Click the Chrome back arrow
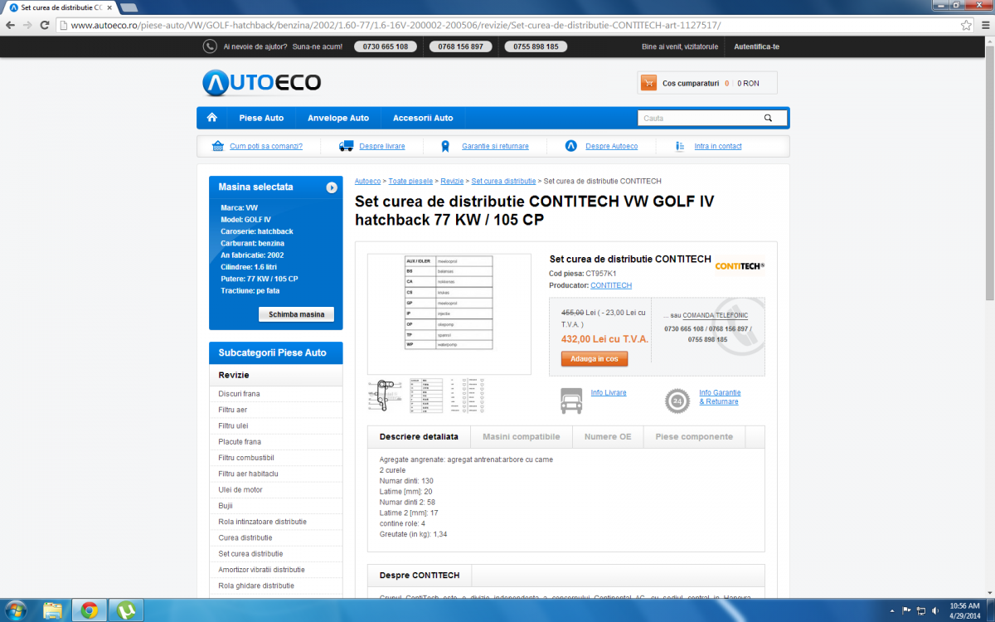The width and height of the screenshot is (995, 622). (11, 25)
